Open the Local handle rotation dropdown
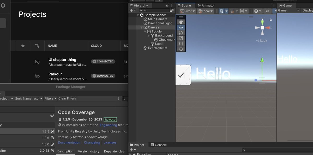Image resolution: width=313 pixels, height=155 pixels. point(205,11)
